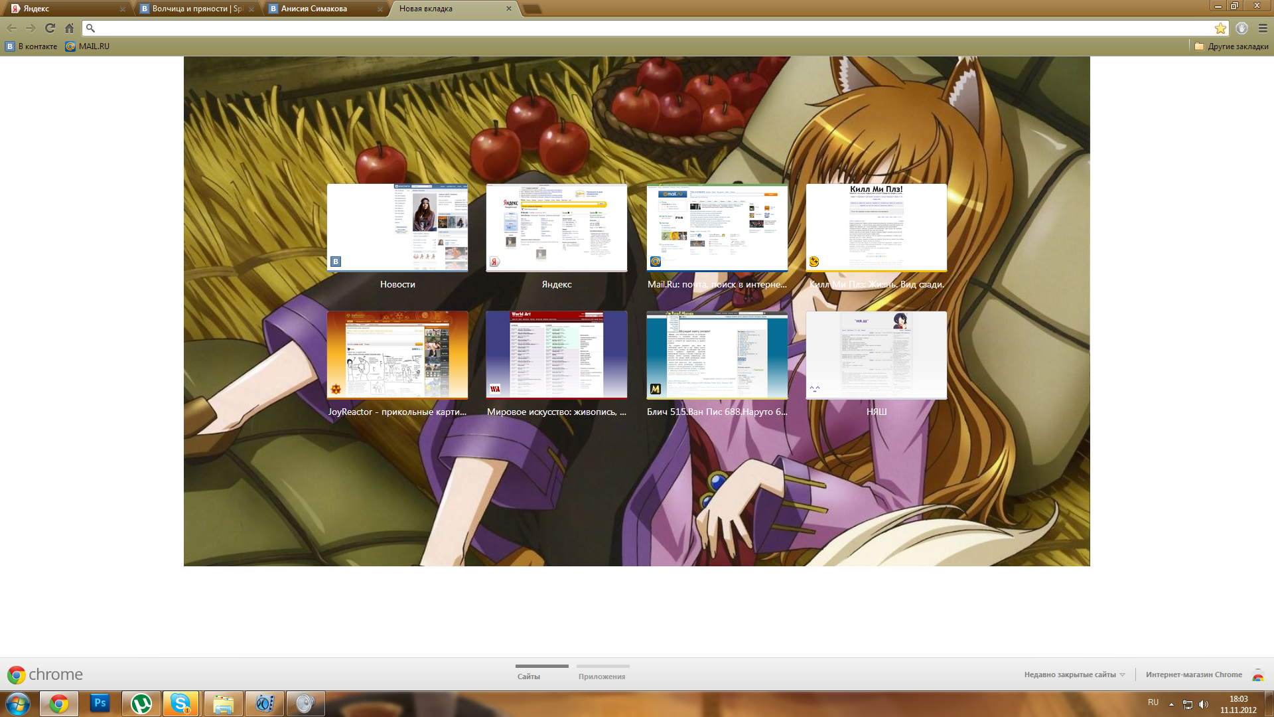The height and width of the screenshot is (717, 1274).
Task: Open a new tab with the tab button
Action: (532, 9)
